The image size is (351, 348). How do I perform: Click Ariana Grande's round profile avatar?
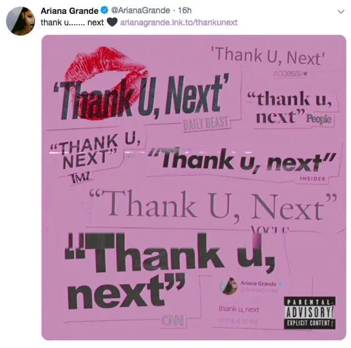pyautogui.click(x=21, y=21)
